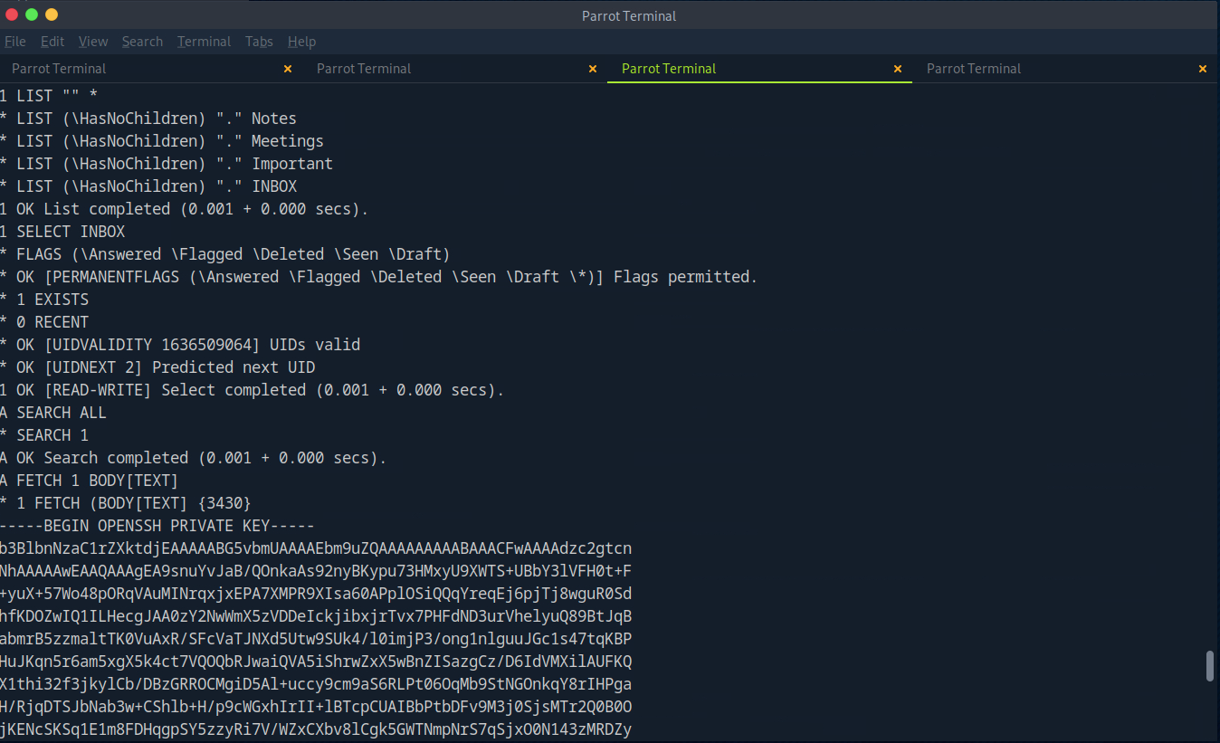Screen dimensions: 1220x743
Task: Open the File menu
Action: coord(15,42)
